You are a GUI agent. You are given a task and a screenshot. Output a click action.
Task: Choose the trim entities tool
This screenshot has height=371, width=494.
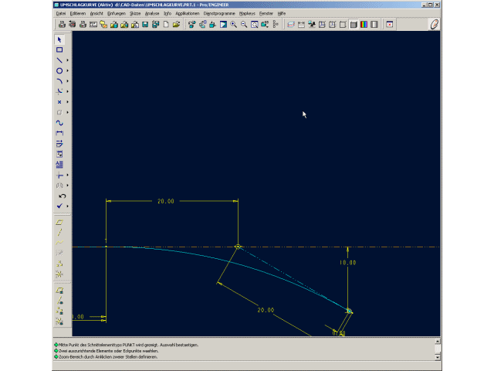(59, 175)
